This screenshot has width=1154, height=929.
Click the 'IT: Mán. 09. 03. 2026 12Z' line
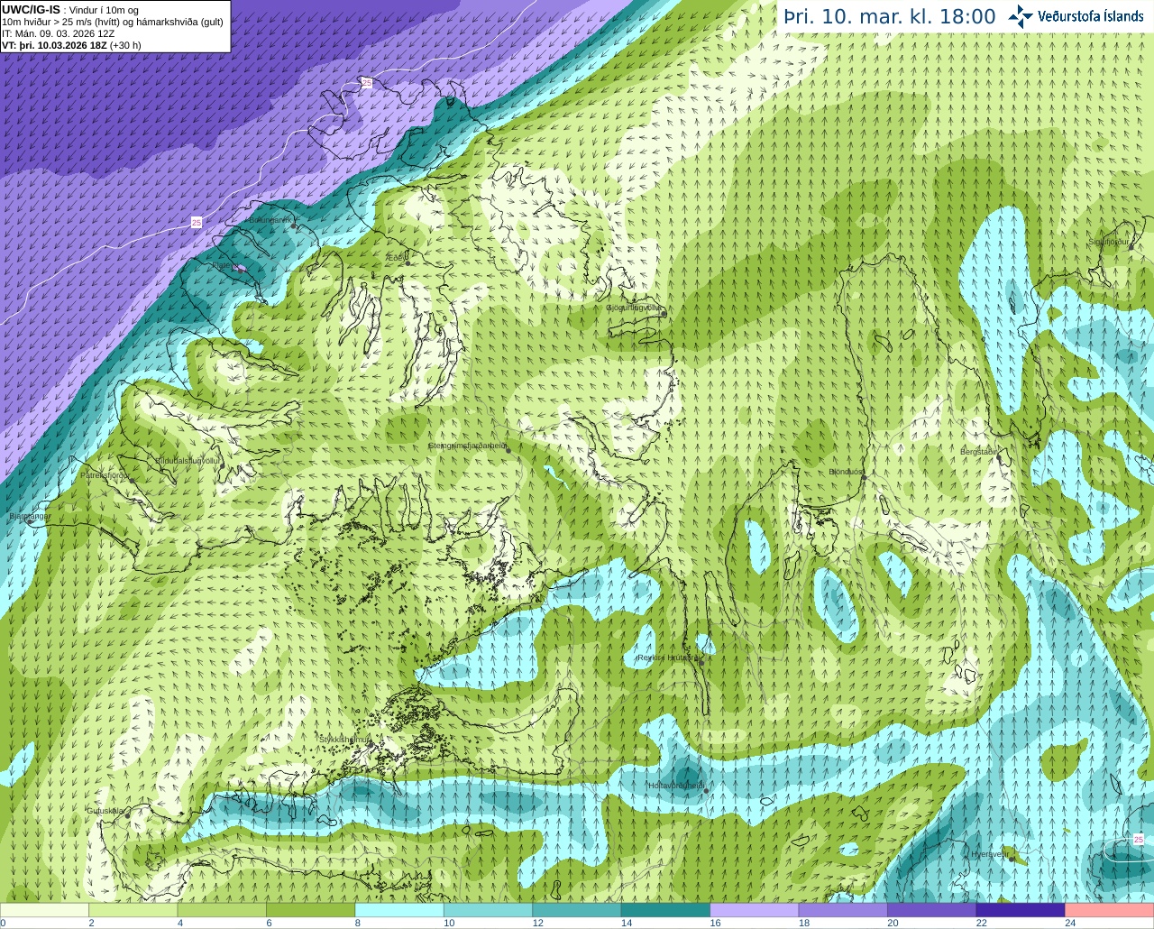[59, 33]
